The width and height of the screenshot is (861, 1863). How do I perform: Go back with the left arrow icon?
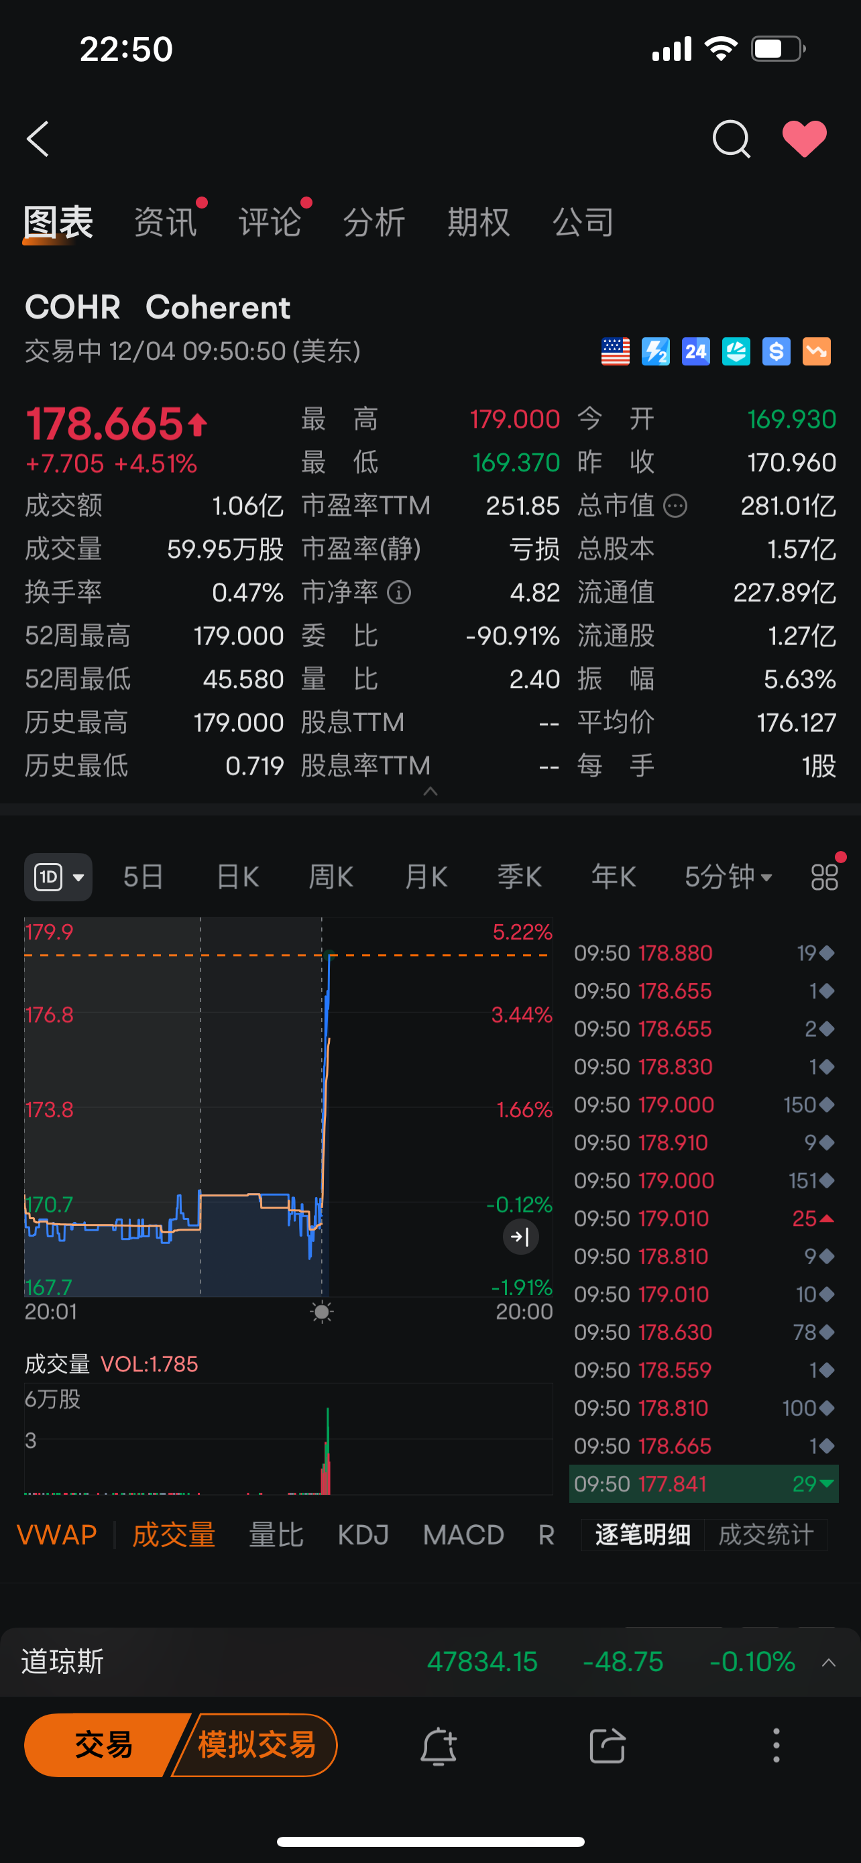38,139
